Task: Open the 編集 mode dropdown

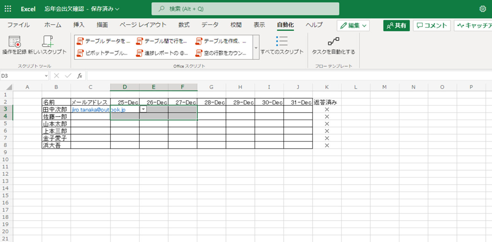Action: pyautogui.click(x=353, y=26)
